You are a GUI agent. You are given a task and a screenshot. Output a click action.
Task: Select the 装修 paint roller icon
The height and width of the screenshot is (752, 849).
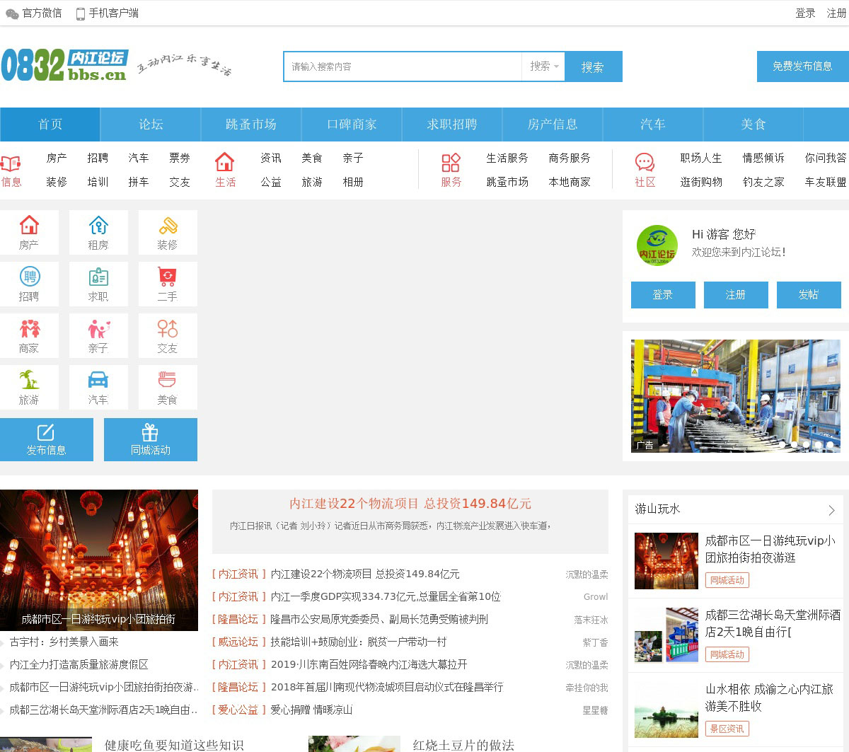pos(168,226)
